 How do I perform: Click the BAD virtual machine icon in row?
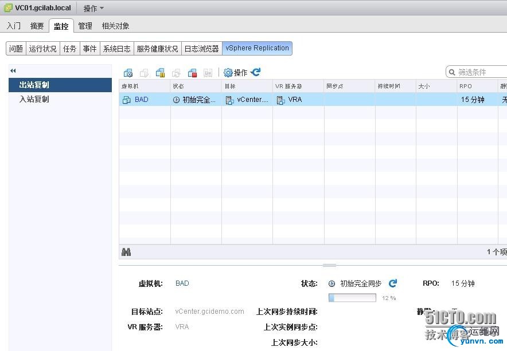[x=126, y=100]
